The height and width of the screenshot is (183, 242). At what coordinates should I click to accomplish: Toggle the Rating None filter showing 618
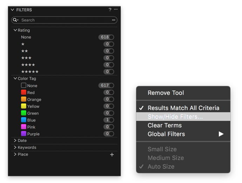(106, 37)
